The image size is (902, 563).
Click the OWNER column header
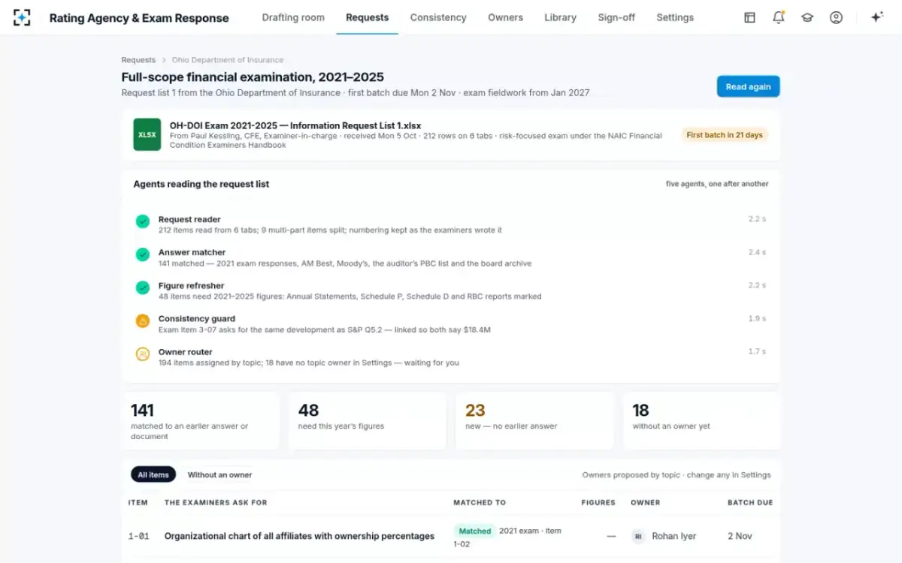point(646,502)
